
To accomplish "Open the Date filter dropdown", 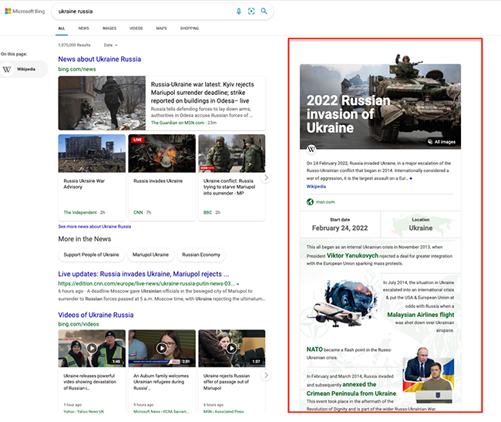I will click(110, 45).
